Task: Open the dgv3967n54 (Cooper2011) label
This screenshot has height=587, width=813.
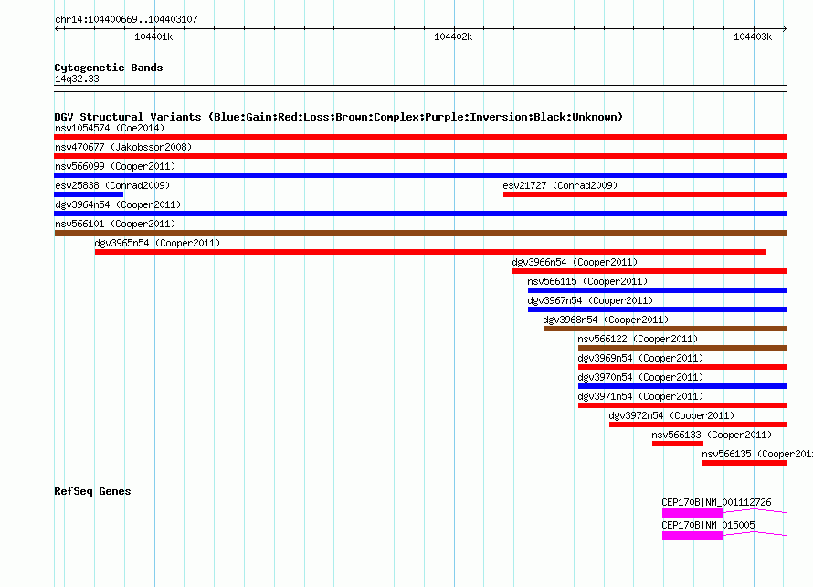Action: click(x=590, y=300)
